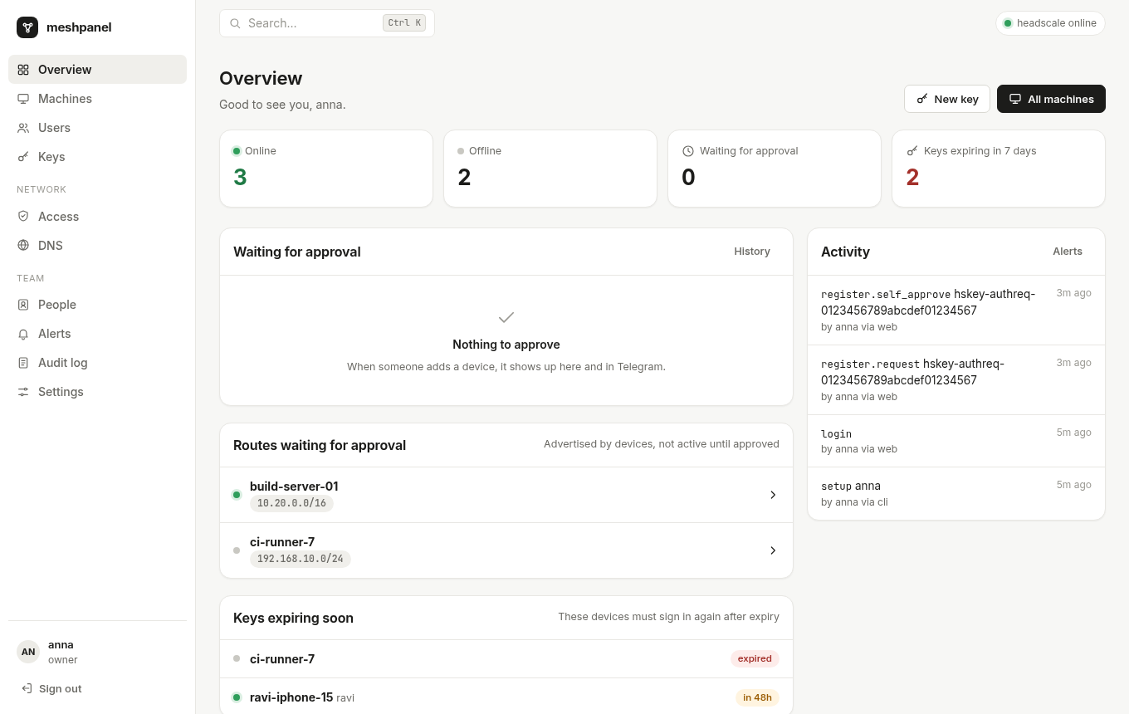Click the in 48h badge for ravi-iphone-15

click(x=757, y=697)
